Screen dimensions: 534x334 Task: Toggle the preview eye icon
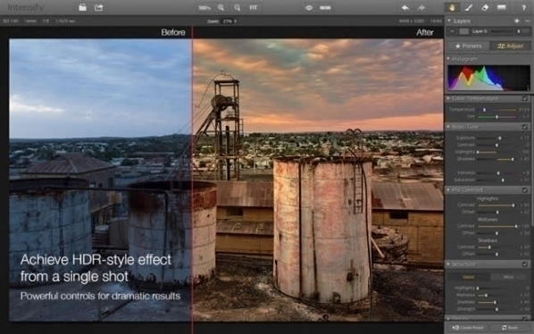[x=309, y=7]
